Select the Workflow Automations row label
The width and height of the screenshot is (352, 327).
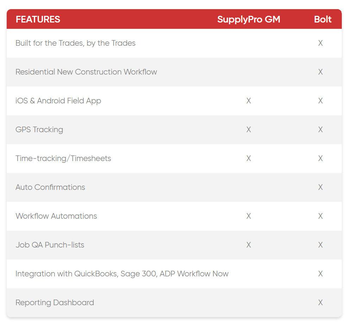coord(56,216)
